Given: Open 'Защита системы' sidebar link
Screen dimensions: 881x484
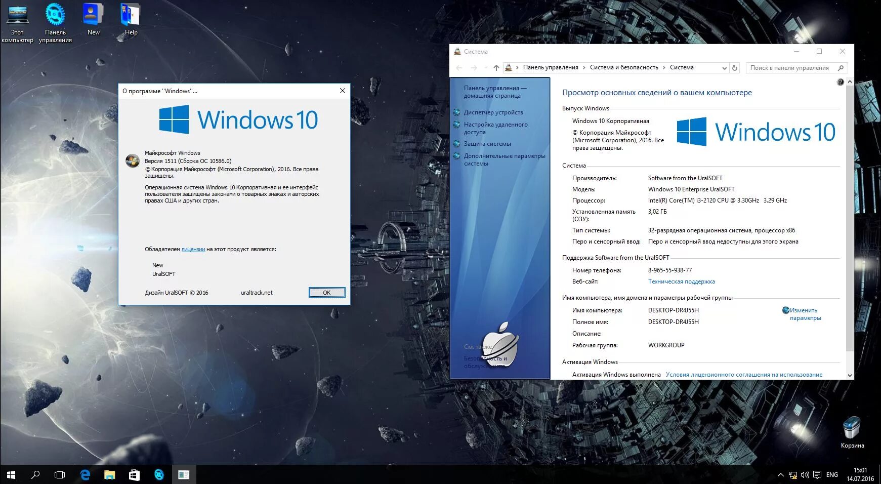Looking at the screenshot, I should [x=487, y=144].
